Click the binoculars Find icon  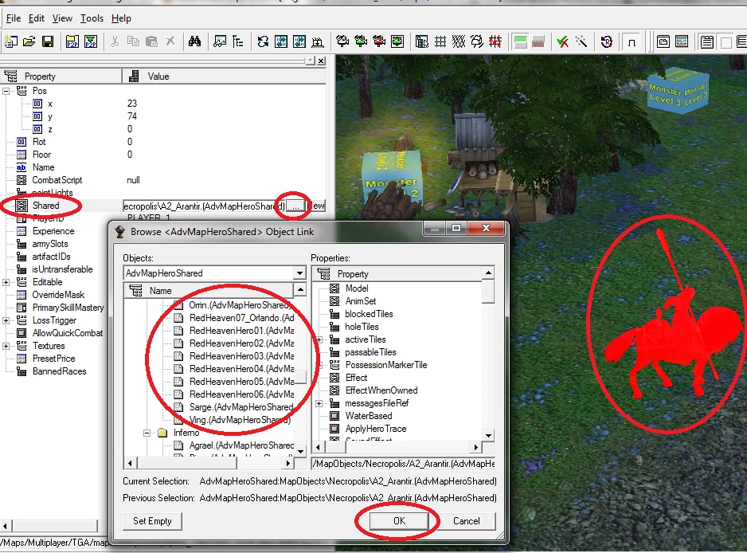(x=194, y=42)
